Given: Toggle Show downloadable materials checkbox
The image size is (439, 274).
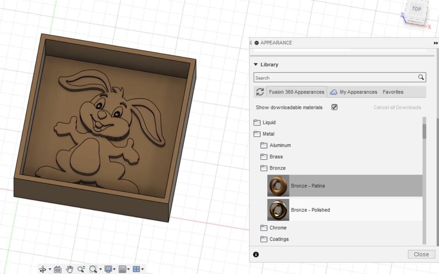Looking at the screenshot, I should [334, 107].
